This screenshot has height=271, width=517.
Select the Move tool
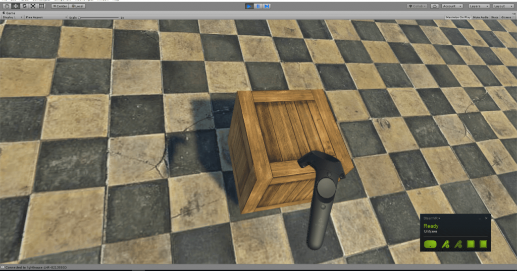[16, 6]
